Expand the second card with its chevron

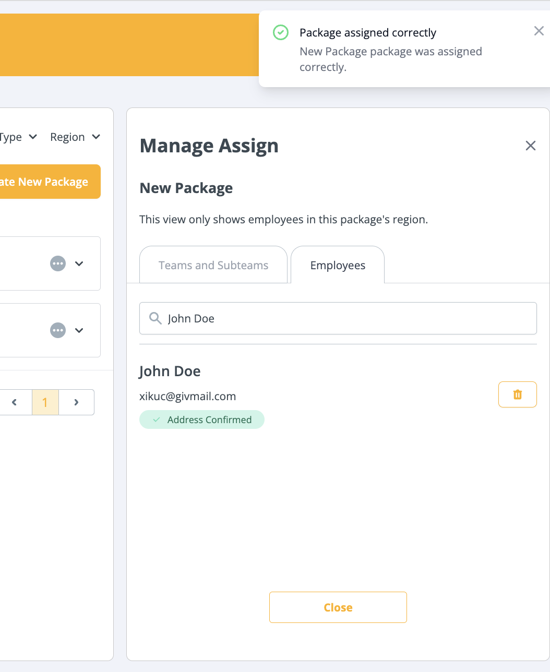79,330
